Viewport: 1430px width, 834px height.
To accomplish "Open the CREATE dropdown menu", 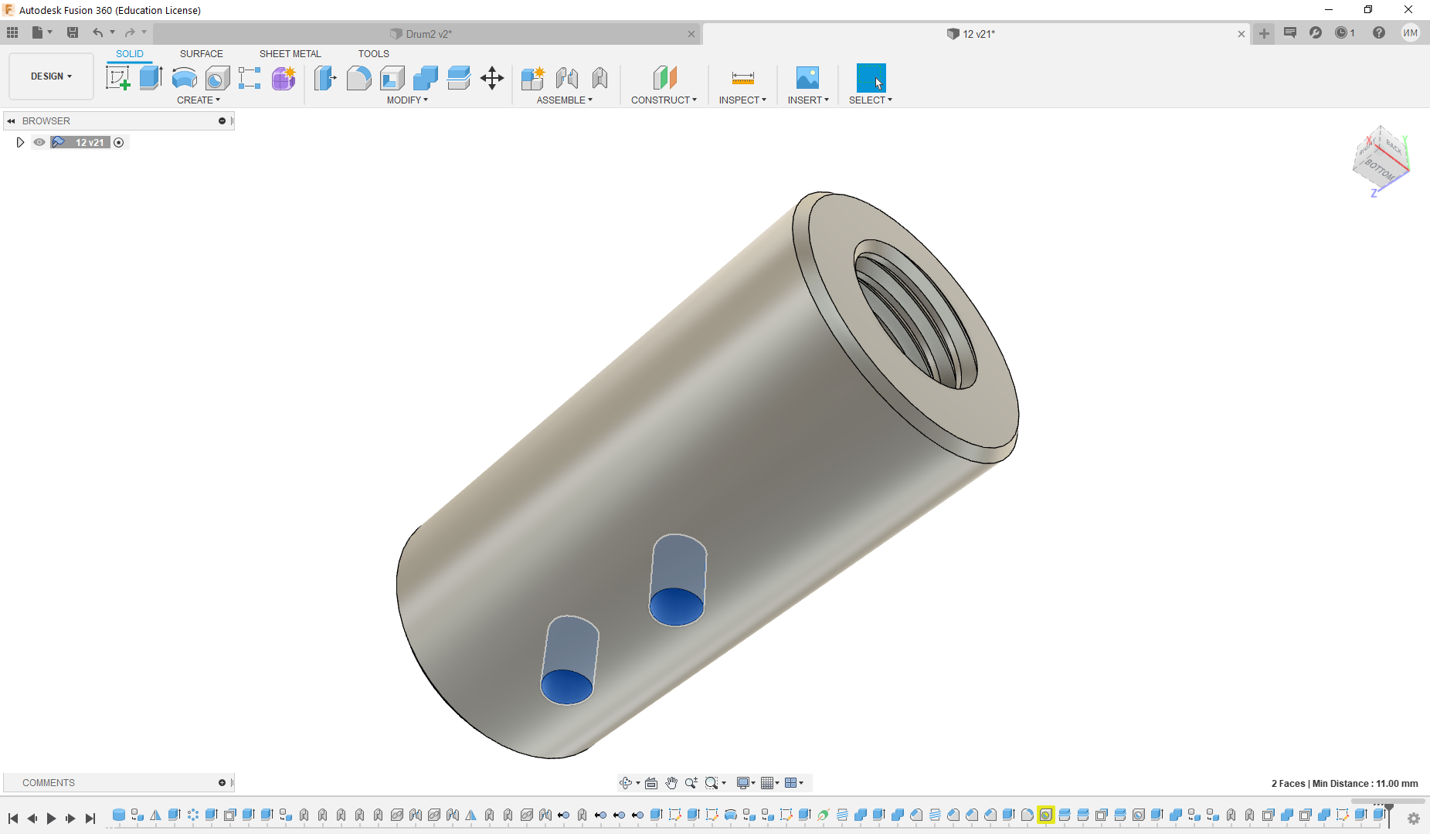I will [x=199, y=100].
